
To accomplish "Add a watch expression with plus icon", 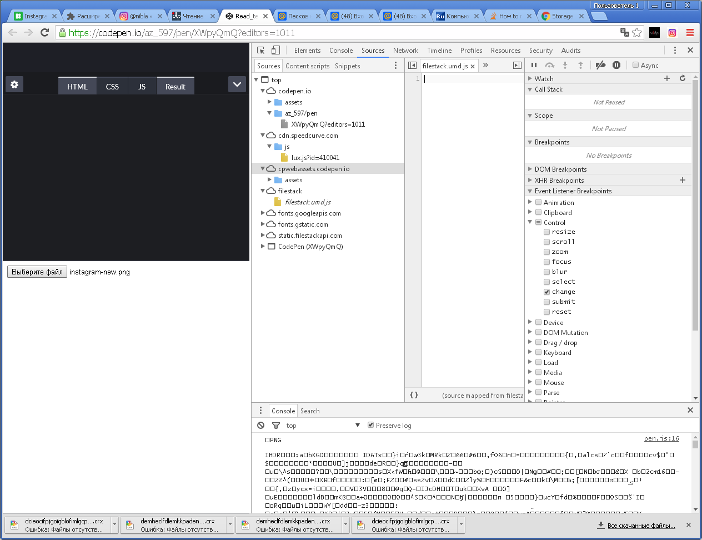I will [x=667, y=78].
